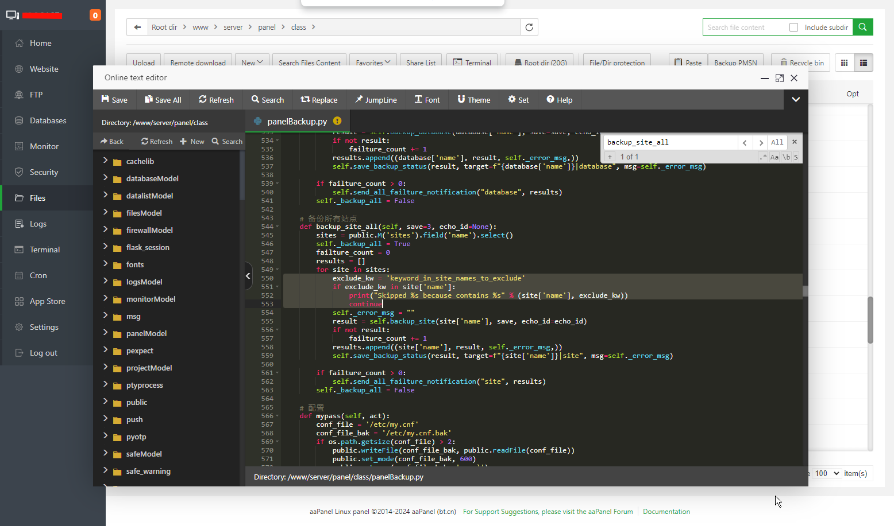Open the Documentation link in footer
Image resolution: width=894 pixels, height=526 pixels.
click(666, 512)
